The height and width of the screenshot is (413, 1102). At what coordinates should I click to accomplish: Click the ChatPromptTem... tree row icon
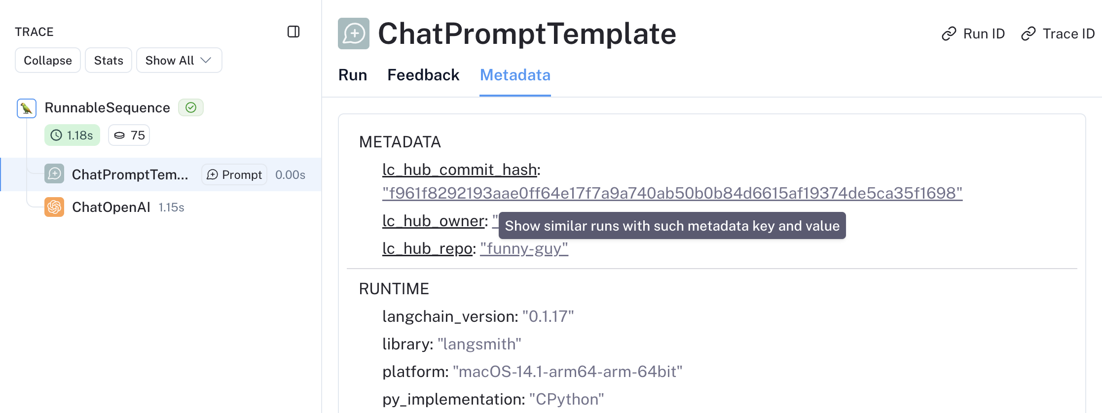click(54, 174)
